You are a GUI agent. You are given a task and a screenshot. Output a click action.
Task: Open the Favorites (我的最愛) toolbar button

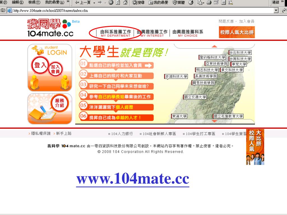tap(159, 2)
